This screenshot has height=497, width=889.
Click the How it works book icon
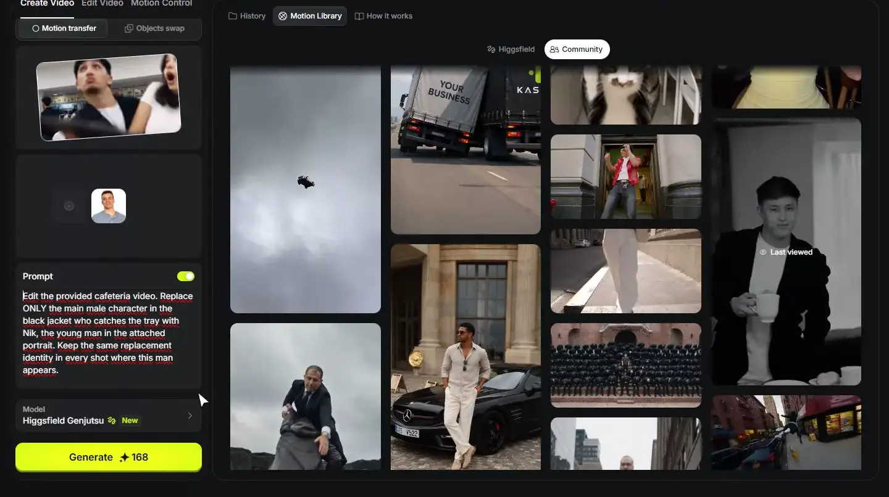(x=359, y=16)
